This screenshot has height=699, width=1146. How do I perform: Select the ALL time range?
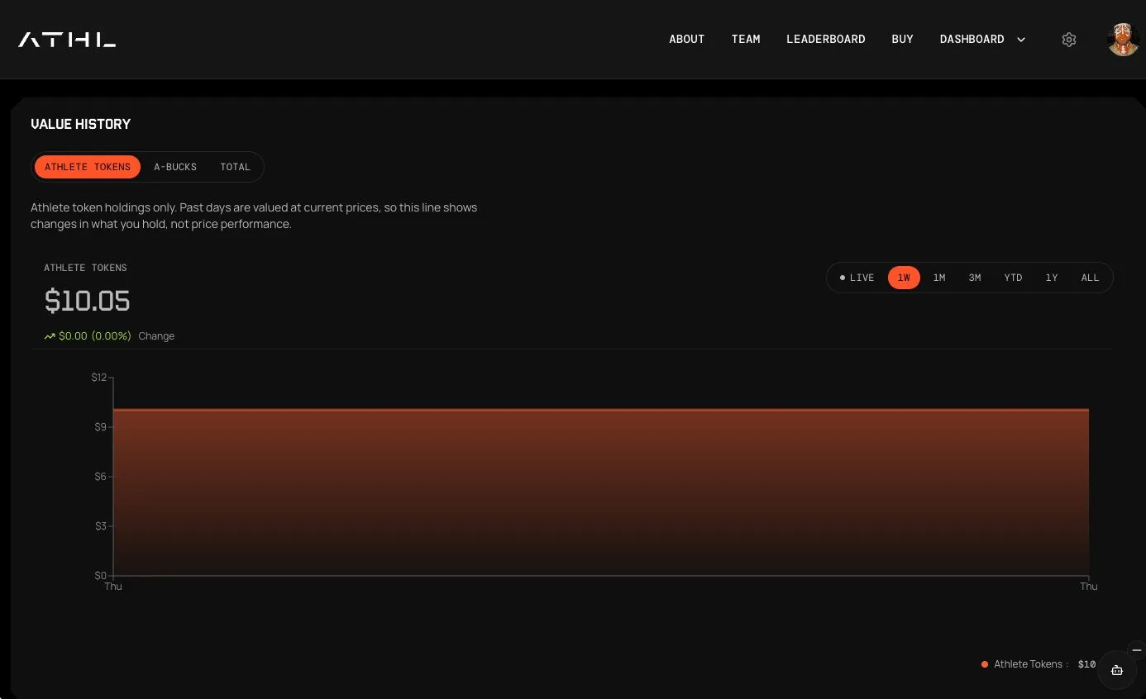[x=1091, y=278]
